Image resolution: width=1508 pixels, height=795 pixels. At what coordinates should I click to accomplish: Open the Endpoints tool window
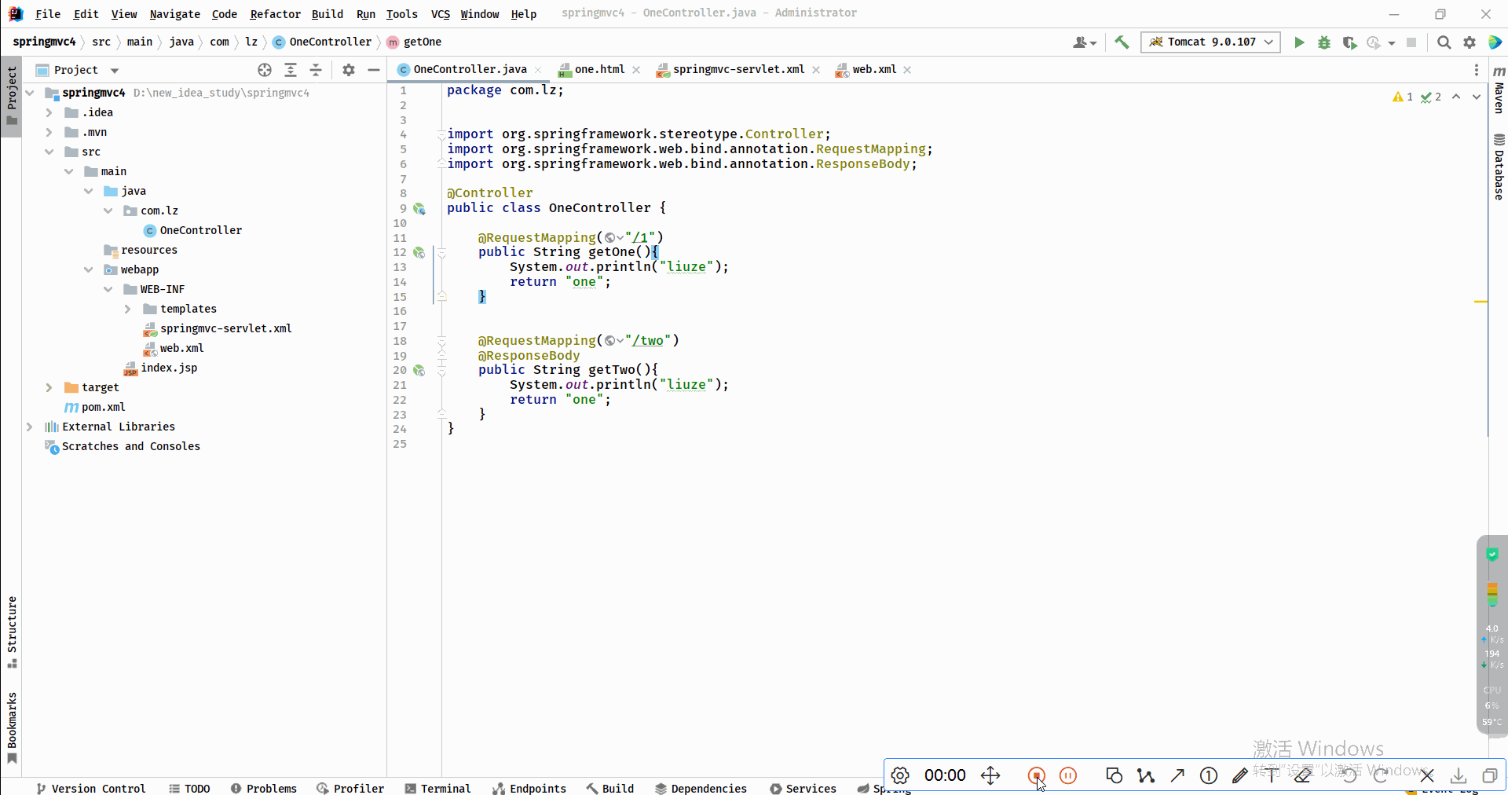pos(529,788)
